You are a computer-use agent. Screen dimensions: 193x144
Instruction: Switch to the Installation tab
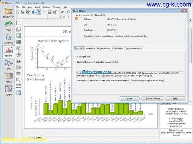tap(90, 48)
